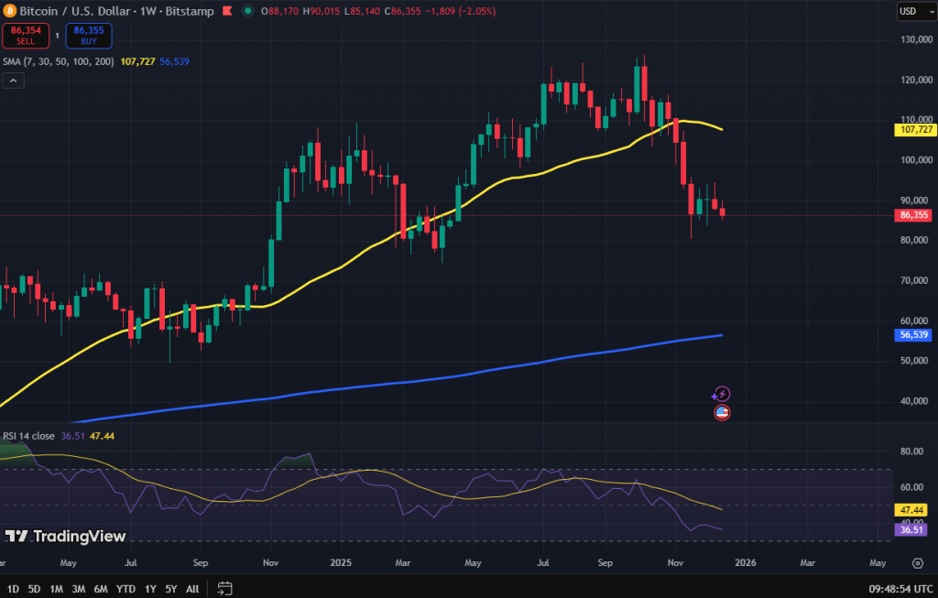This screenshot has width=938, height=598.
Task: Collapse the legend using the chevron button
Action: tap(13, 81)
